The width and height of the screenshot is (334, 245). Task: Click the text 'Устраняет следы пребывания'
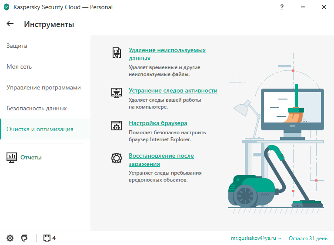click(x=165, y=173)
